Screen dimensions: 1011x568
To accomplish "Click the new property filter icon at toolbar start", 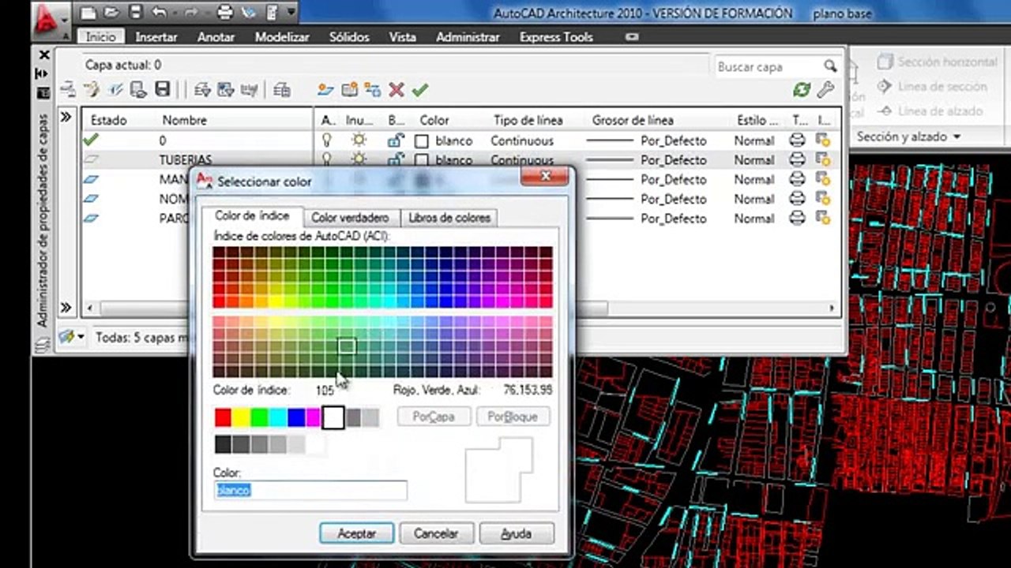I will click(x=68, y=89).
